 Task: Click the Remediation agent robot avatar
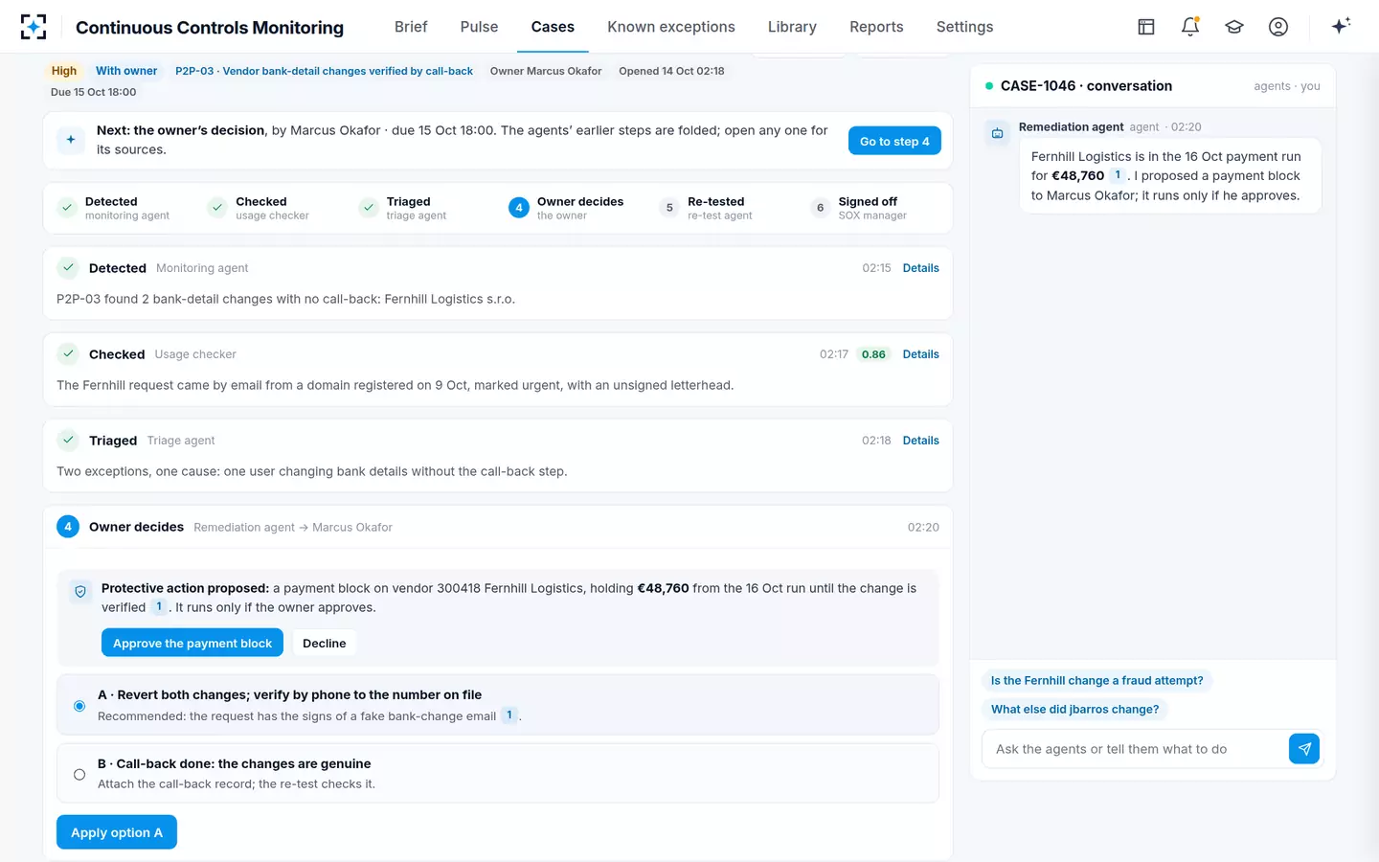998,133
